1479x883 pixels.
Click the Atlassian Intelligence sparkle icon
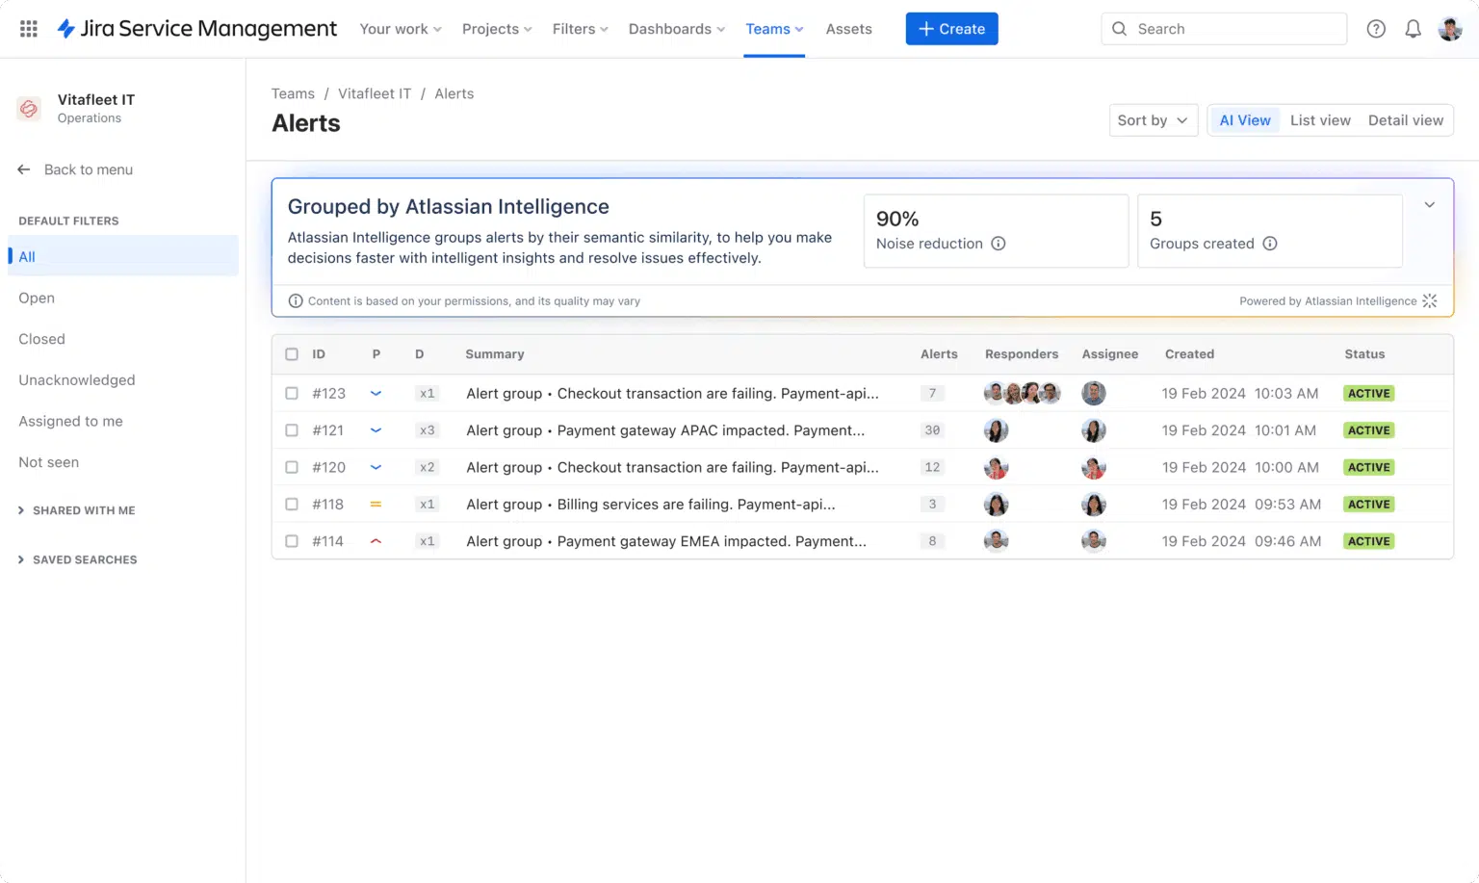[1430, 301]
